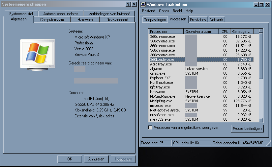Viewport: 272px width, 167px height.
Task: Click the Netwerkservice user name cell
Action: 197,96
